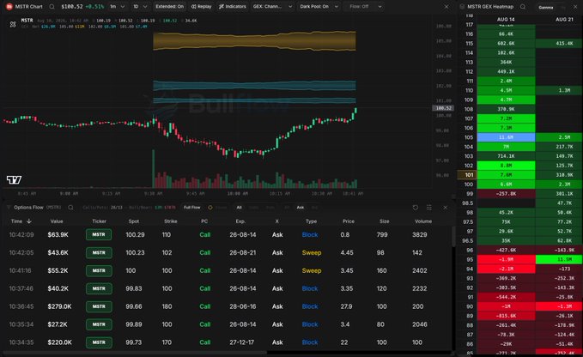This screenshot has width=583, height=357.
Task: Click the 100.52 current price label
Action: click(443, 108)
